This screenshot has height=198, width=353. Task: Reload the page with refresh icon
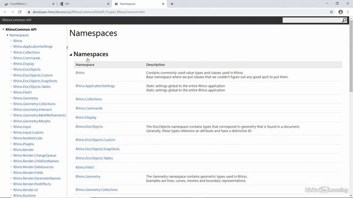point(20,12)
